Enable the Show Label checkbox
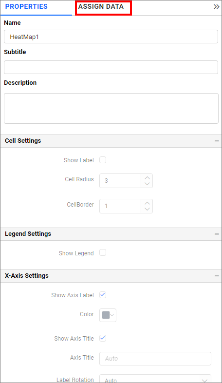The image size is (222, 383). (103, 160)
